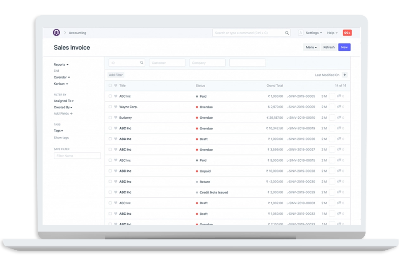Click the New button to create an invoice
Image resolution: width=399 pixels, height=256 pixels.
point(344,47)
